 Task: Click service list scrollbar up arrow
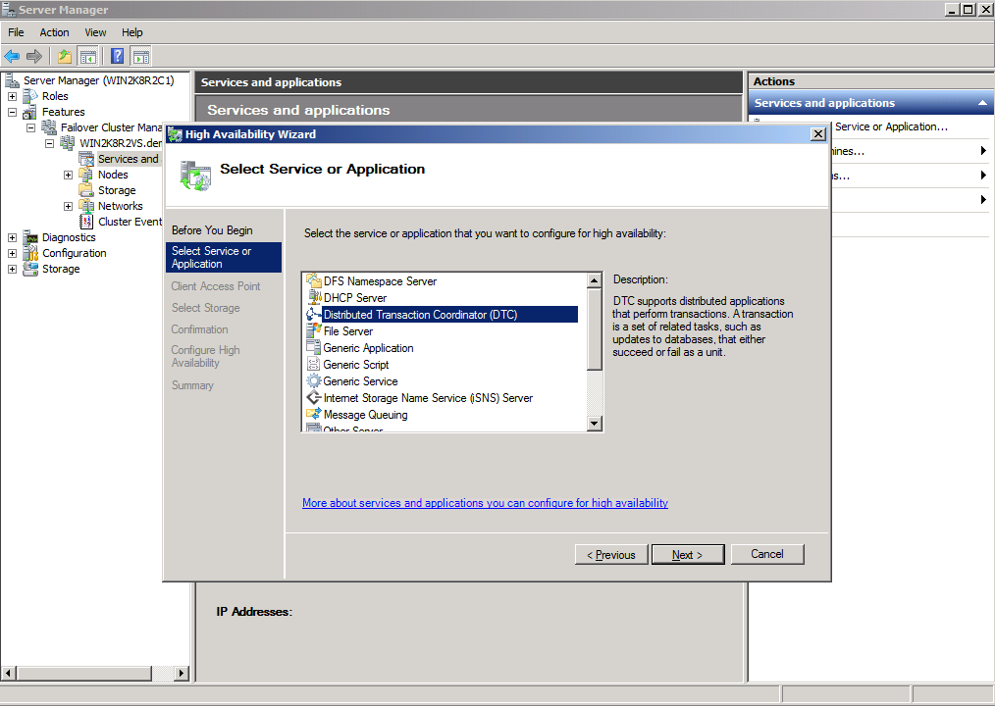(x=594, y=280)
